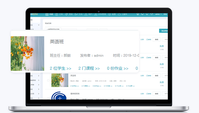Screen dimensions: 199x113
Task: Open the 英语班 title on the enlarged card
Action: [x=57, y=42]
